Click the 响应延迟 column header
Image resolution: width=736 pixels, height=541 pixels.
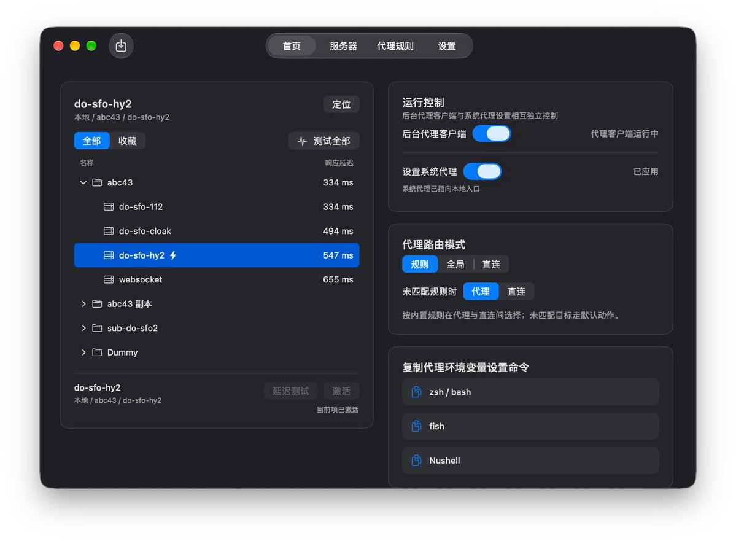pyautogui.click(x=339, y=163)
